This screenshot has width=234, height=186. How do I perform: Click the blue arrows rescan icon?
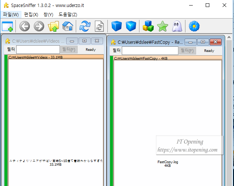[85, 26]
